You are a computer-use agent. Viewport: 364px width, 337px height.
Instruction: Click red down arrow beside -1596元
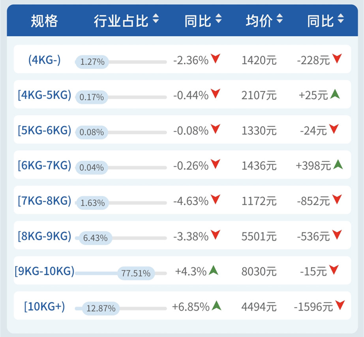pyautogui.click(x=340, y=305)
